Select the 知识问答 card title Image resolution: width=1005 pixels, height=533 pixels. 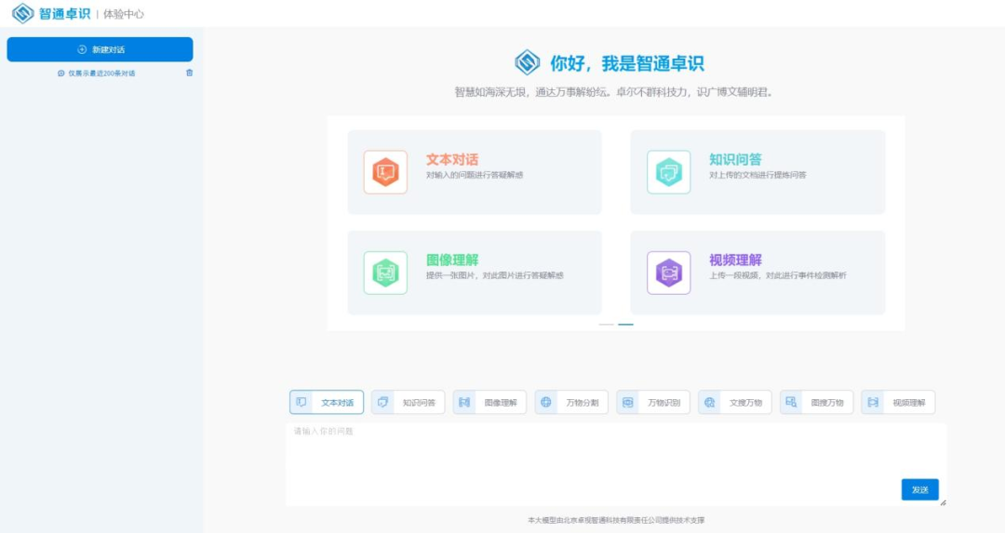coord(735,159)
